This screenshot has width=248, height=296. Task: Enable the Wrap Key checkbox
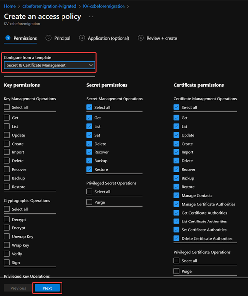[x=7, y=245]
